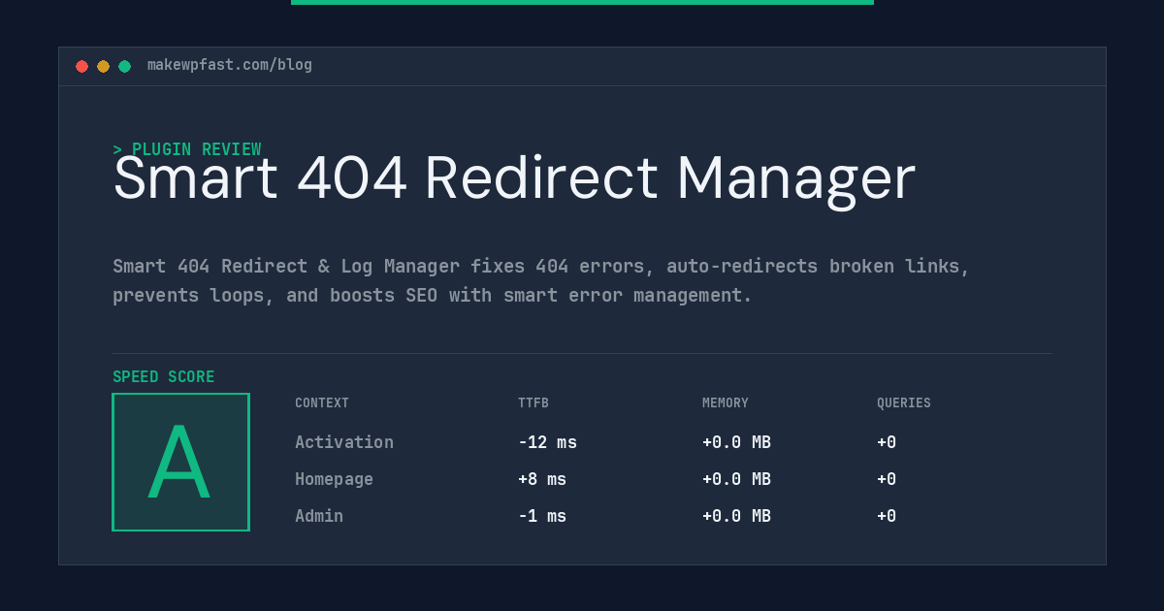The image size is (1164, 611).
Task: Click the red window dot
Action: 82,66
